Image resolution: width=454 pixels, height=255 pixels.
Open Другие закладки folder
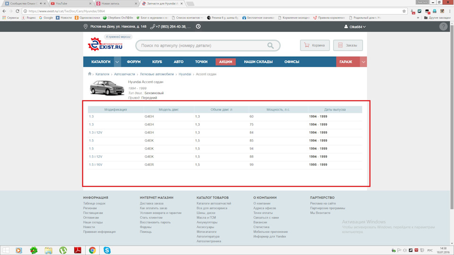[437, 17]
